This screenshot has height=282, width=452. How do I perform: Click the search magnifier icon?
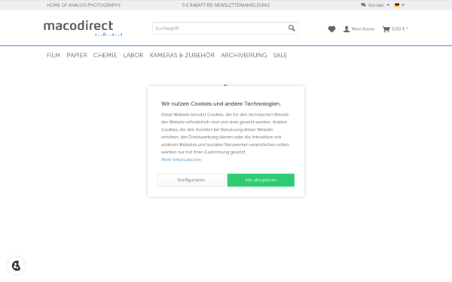coord(292,28)
